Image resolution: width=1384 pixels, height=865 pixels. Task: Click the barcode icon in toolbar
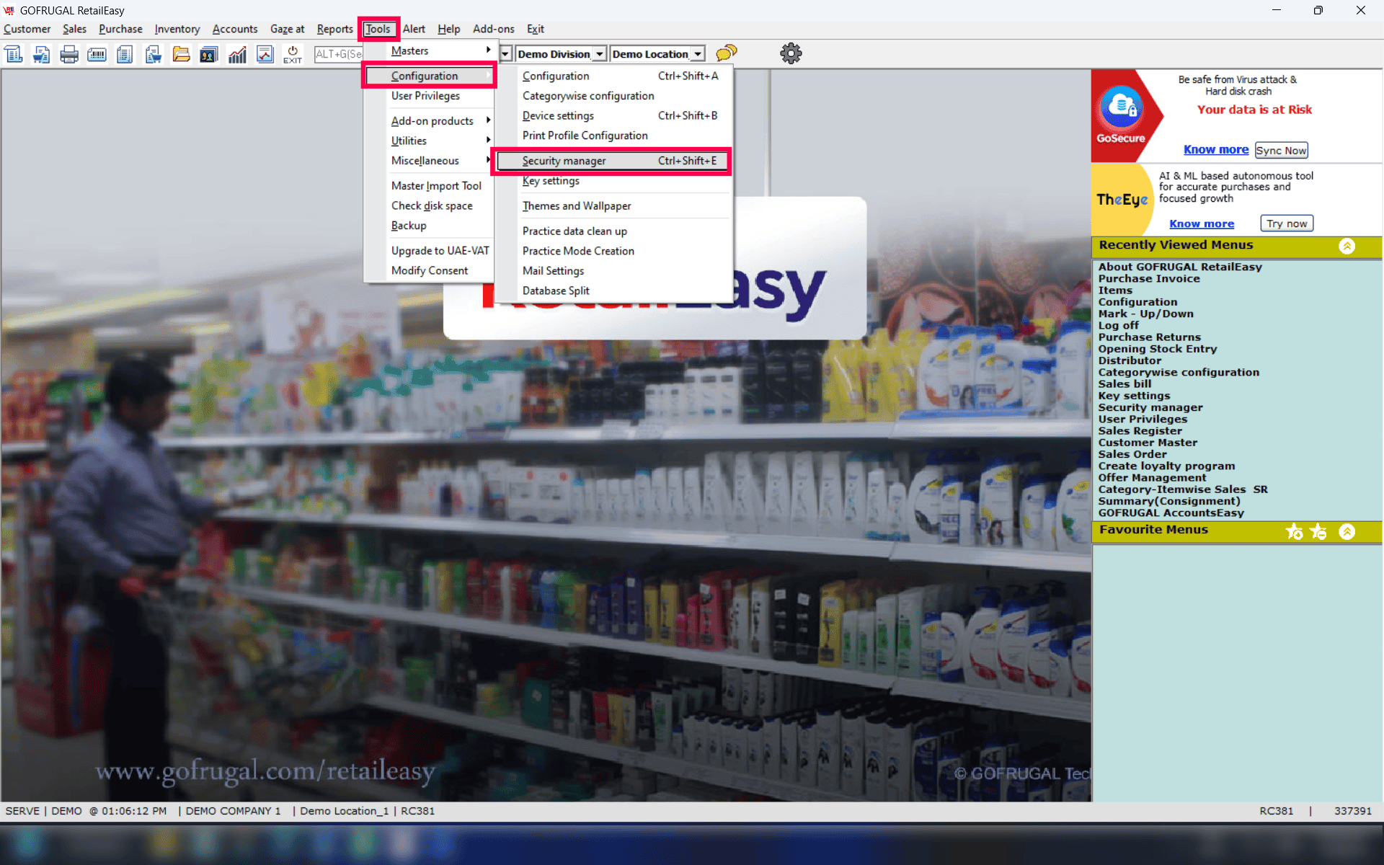[x=97, y=54]
